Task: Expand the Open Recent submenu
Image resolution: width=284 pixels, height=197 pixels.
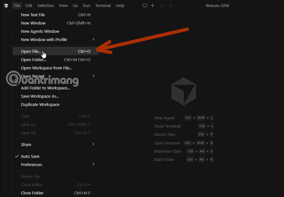Action: [32, 76]
